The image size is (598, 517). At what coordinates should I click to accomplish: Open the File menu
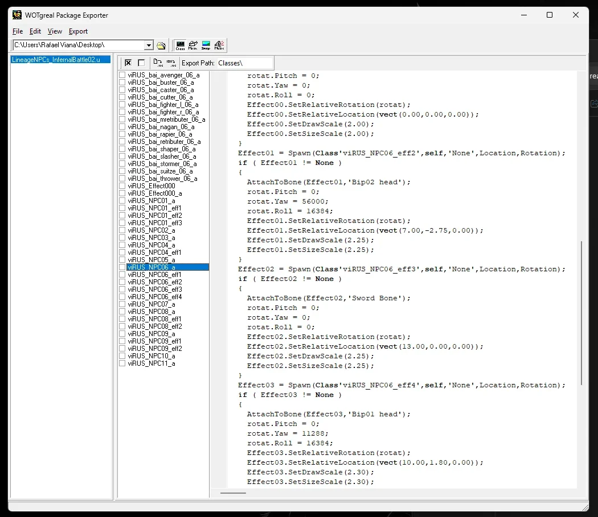coord(18,31)
